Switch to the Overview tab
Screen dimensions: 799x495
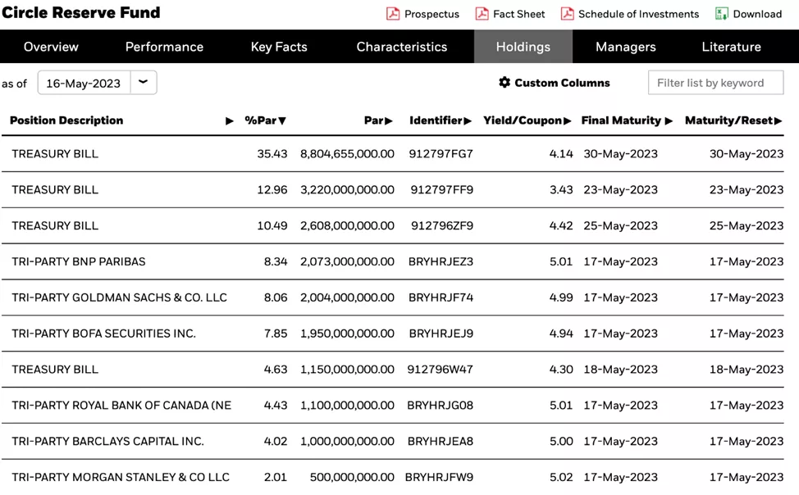[x=51, y=47]
